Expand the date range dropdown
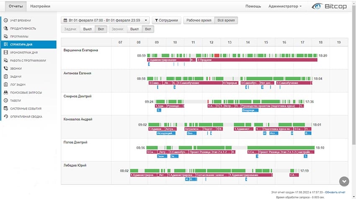 pyautogui.click(x=105, y=20)
